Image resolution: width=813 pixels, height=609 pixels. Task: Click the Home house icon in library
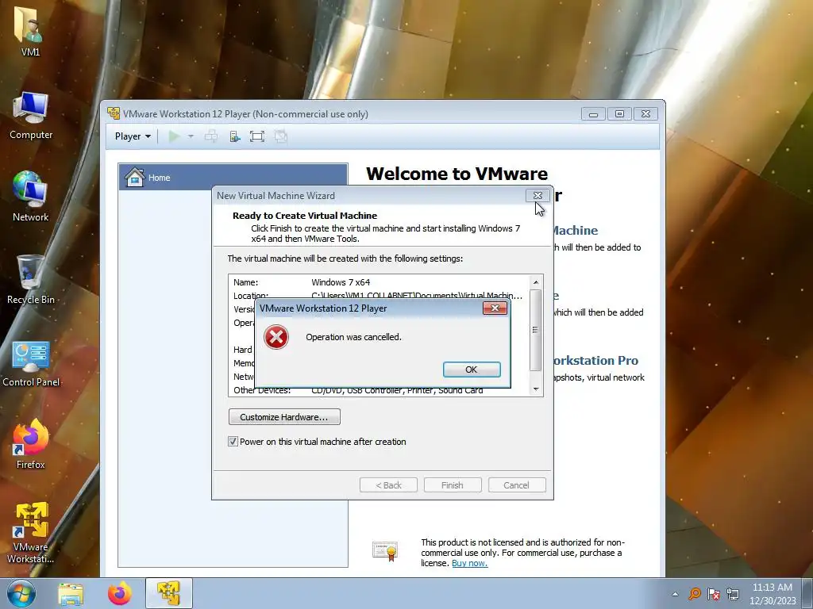pyautogui.click(x=134, y=177)
